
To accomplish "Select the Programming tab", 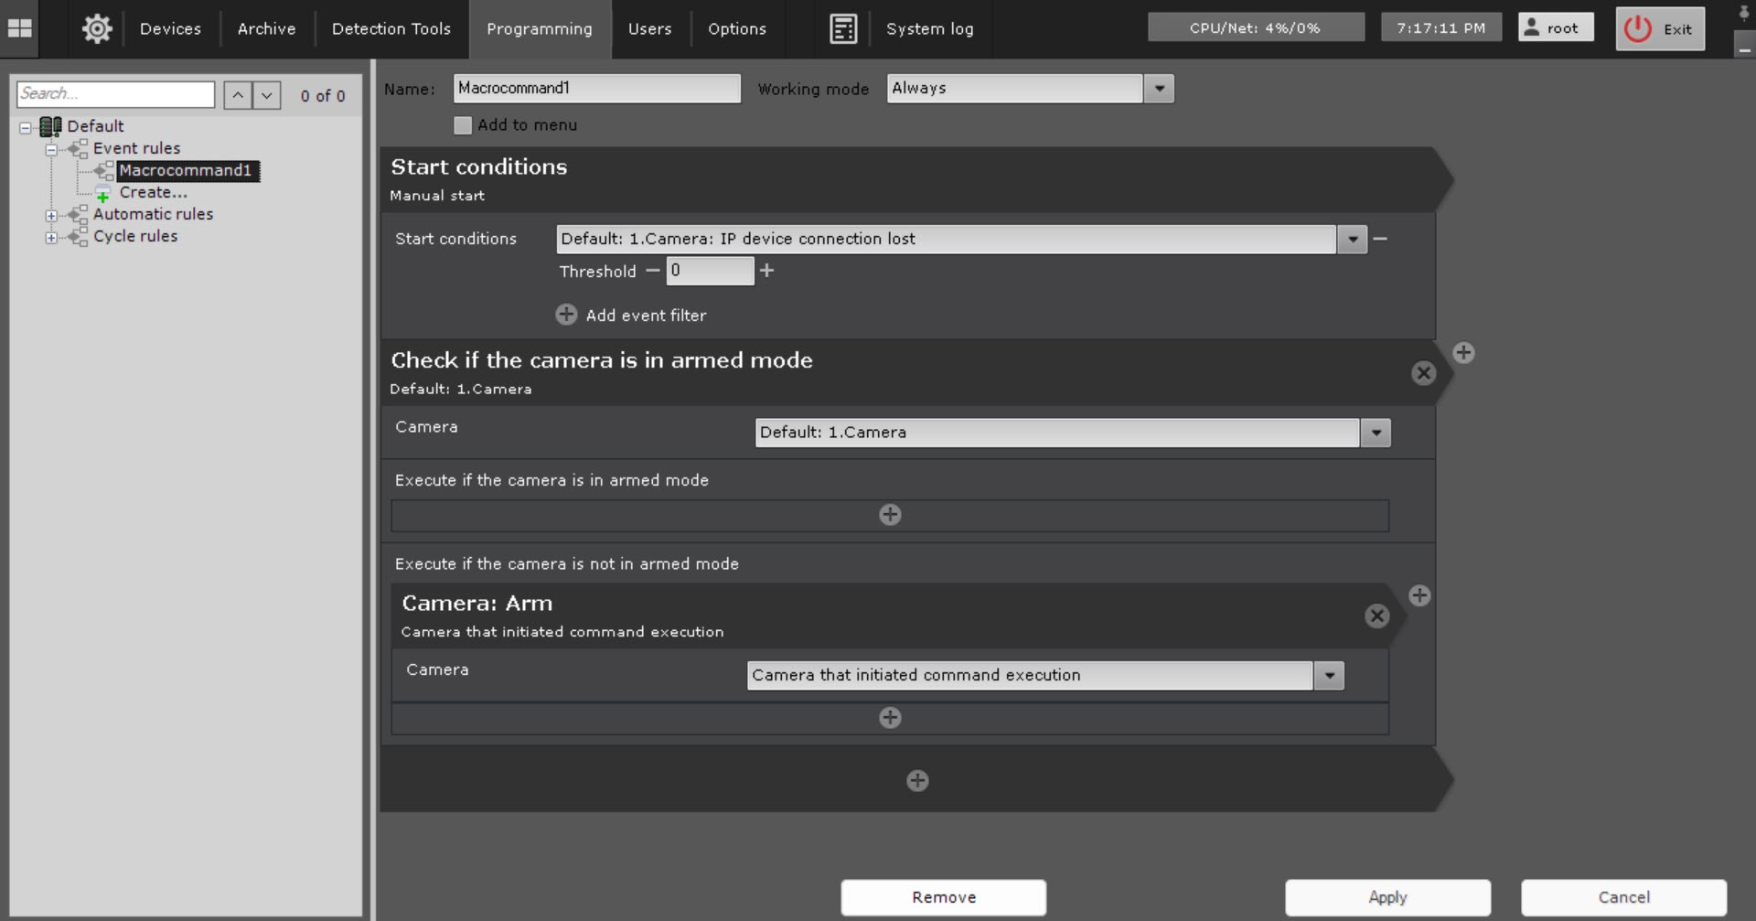I will (540, 28).
